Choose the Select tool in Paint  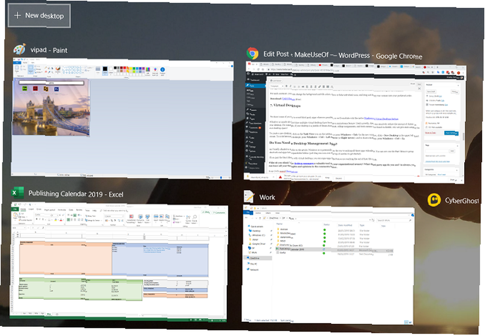pos(31,69)
